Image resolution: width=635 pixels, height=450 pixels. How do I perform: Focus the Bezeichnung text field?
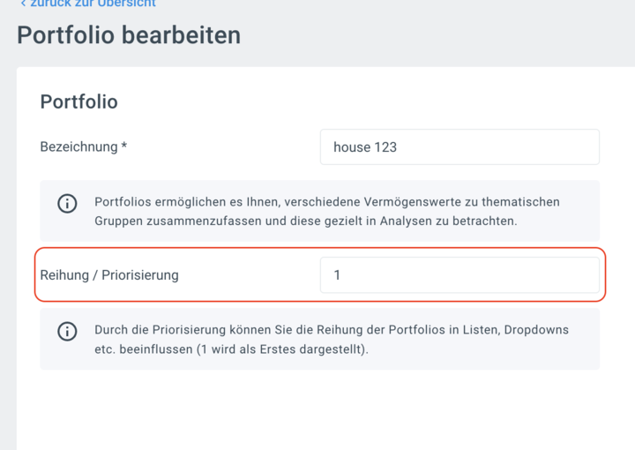[459, 147]
